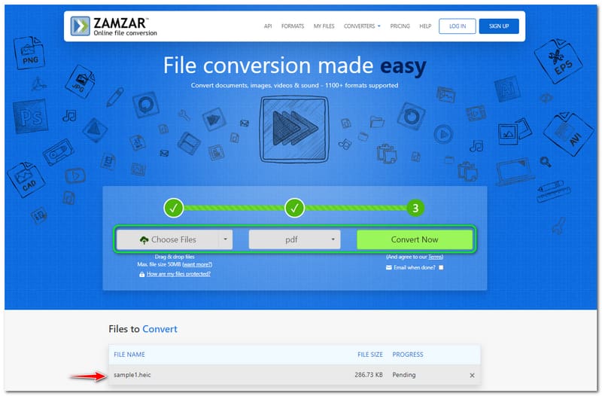Click the envelope icon by Email when done
The height and width of the screenshot is (396, 602).
coord(389,267)
